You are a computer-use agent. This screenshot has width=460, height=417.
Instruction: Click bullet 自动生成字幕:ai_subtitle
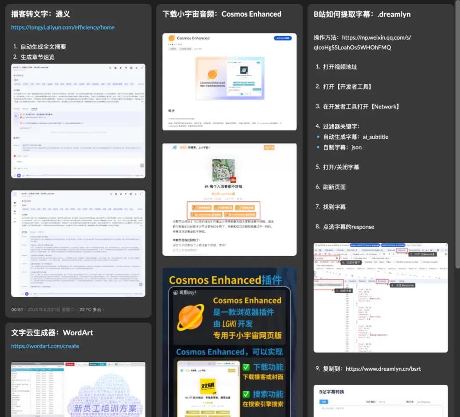tap(356, 137)
